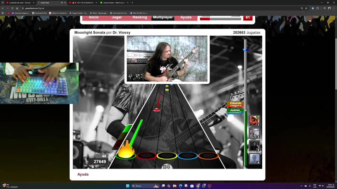Open the Jugar menu item
Image resolution: width=337 pixels, height=189 pixels.
[x=117, y=17]
